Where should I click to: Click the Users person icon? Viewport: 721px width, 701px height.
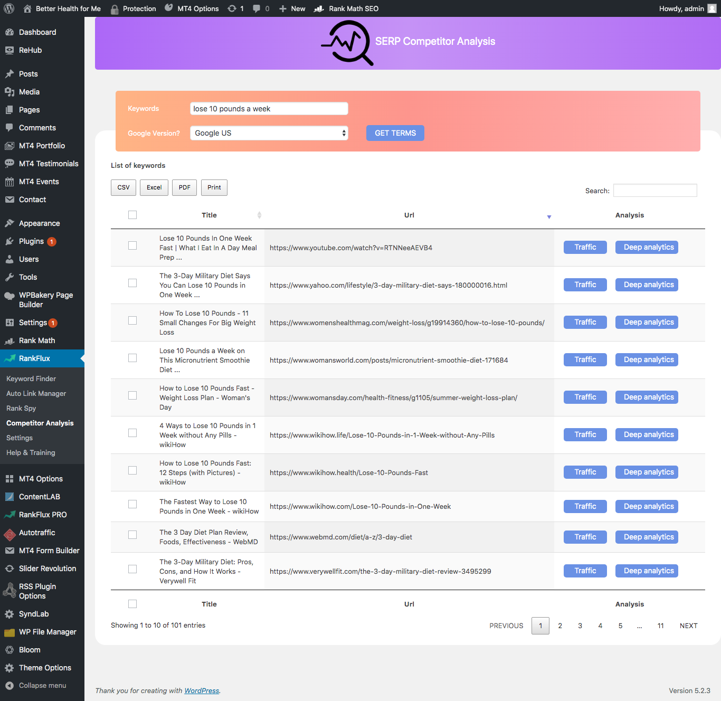pos(10,259)
